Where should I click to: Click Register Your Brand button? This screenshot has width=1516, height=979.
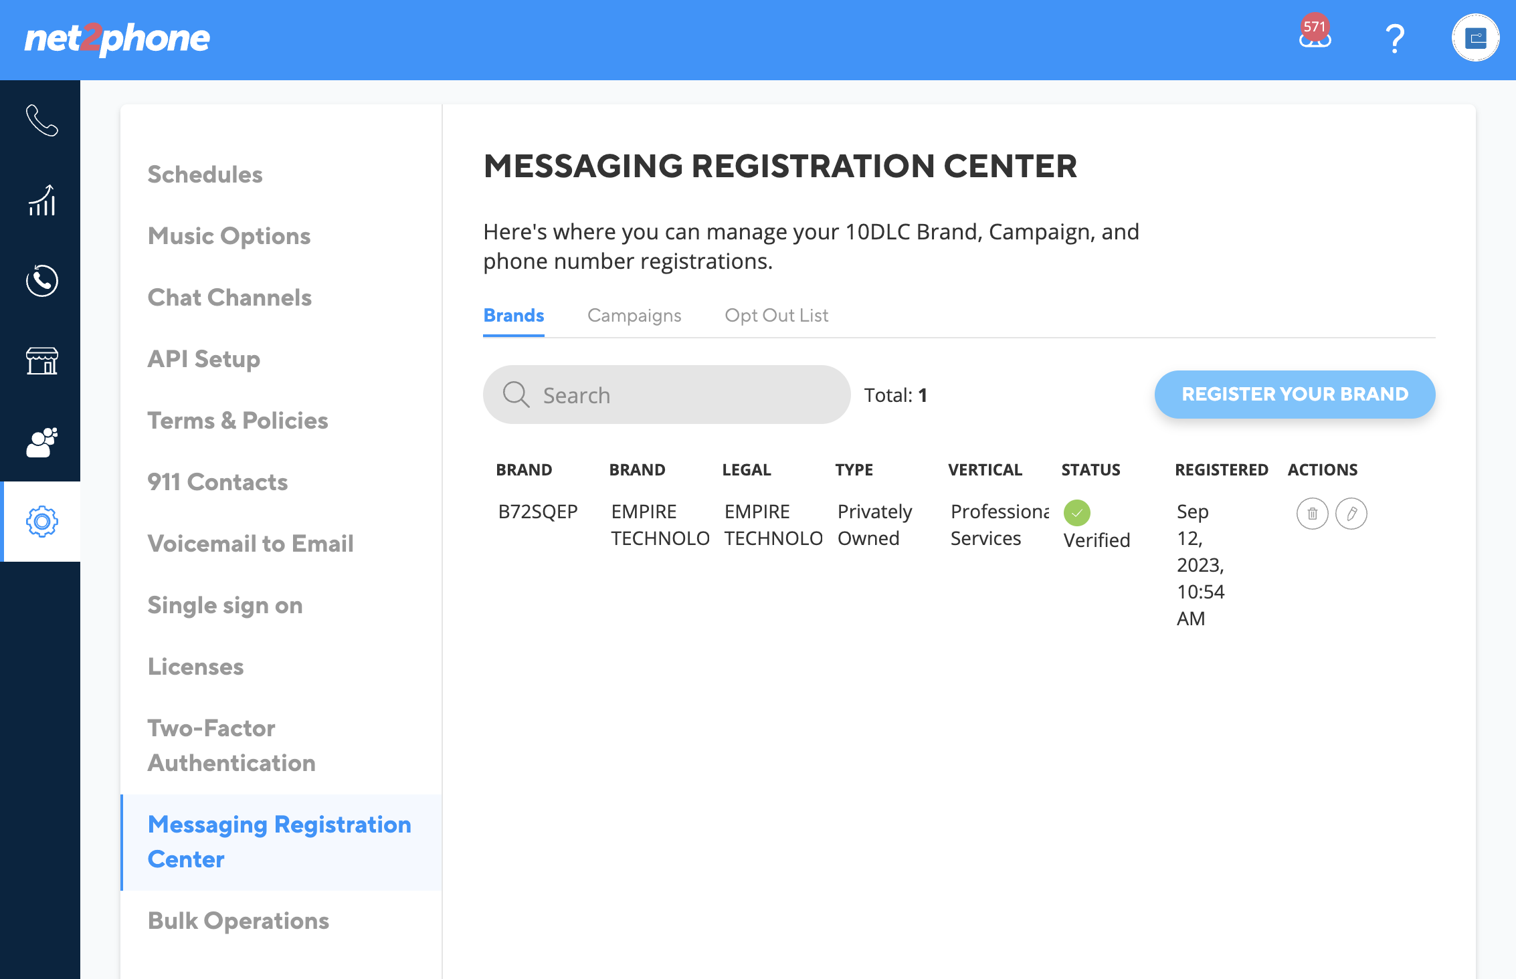pyautogui.click(x=1295, y=395)
